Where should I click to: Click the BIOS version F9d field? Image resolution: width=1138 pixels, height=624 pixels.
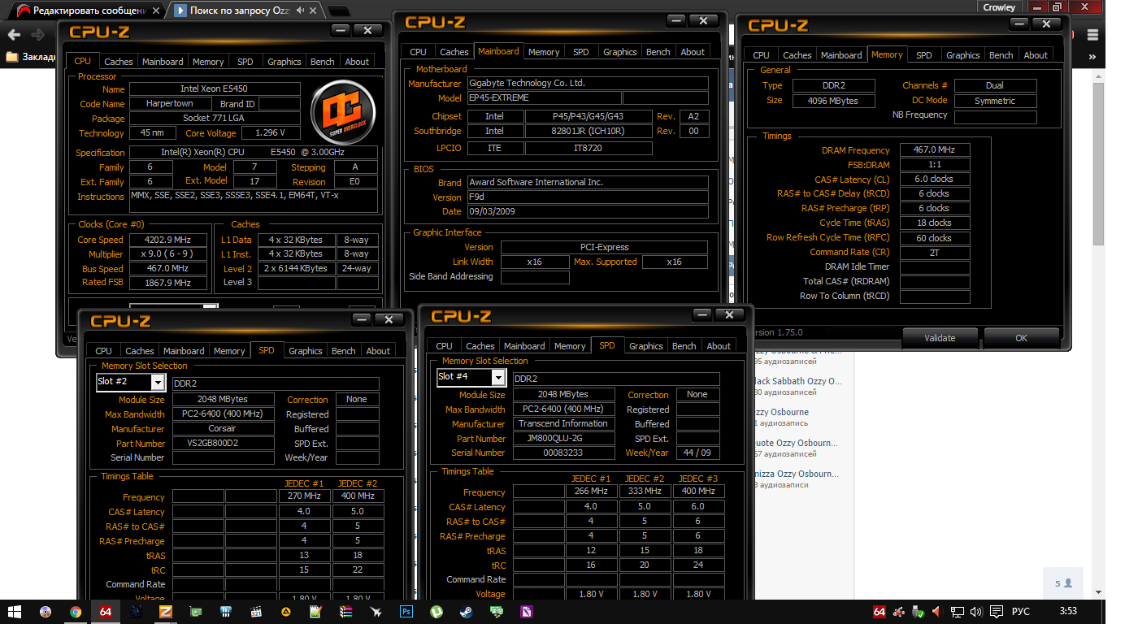tap(588, 197)
